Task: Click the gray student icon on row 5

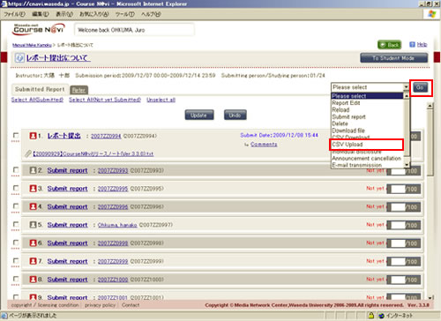Action: pyautogui.click(x=33, y=225)
